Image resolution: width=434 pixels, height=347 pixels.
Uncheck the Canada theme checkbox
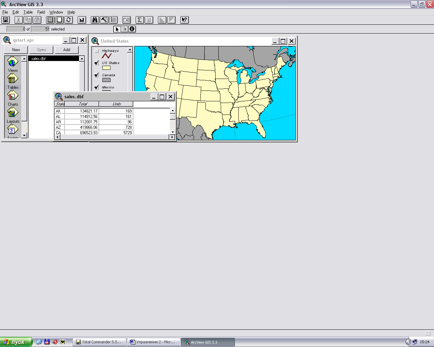click(97, 75)
